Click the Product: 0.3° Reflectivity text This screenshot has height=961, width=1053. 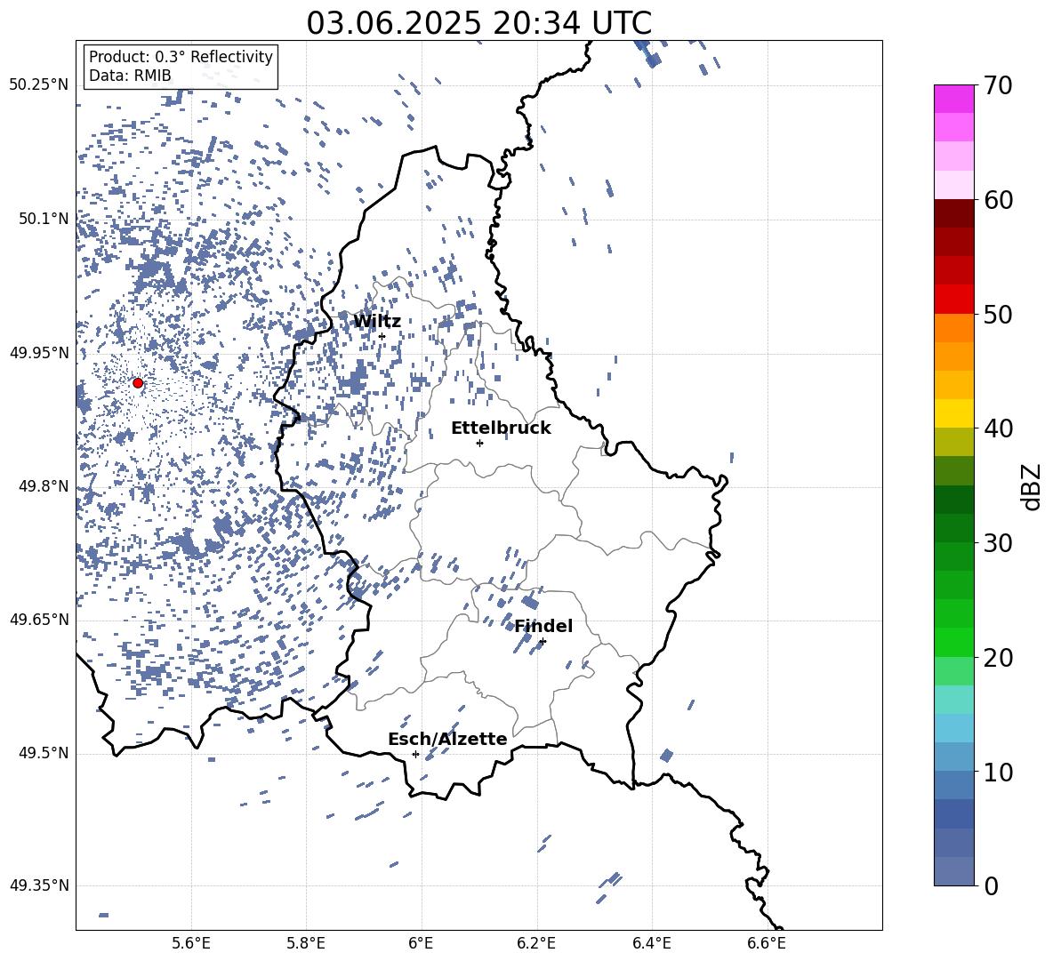pos(181,57)
